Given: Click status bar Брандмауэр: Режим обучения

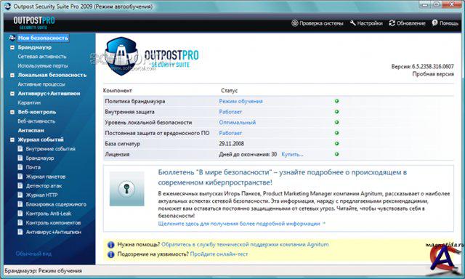Looking at the screenshot, I should 43,271.
